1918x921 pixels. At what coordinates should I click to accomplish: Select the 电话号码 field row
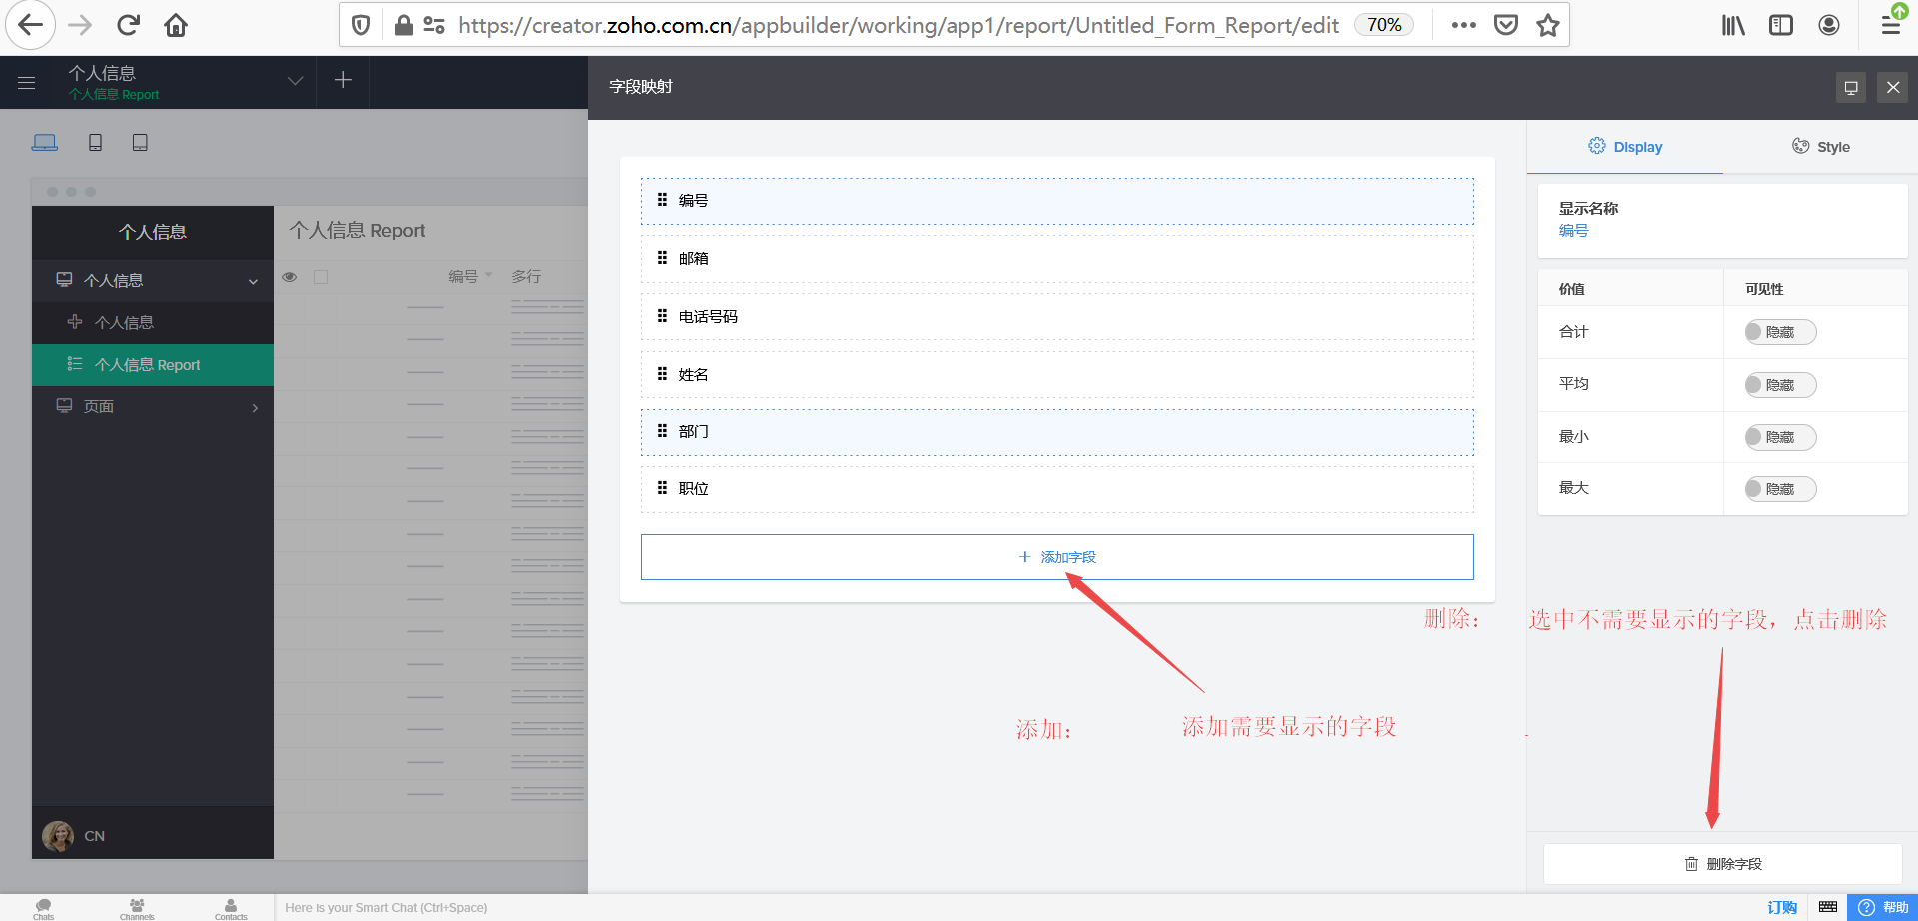(1056, 317)
